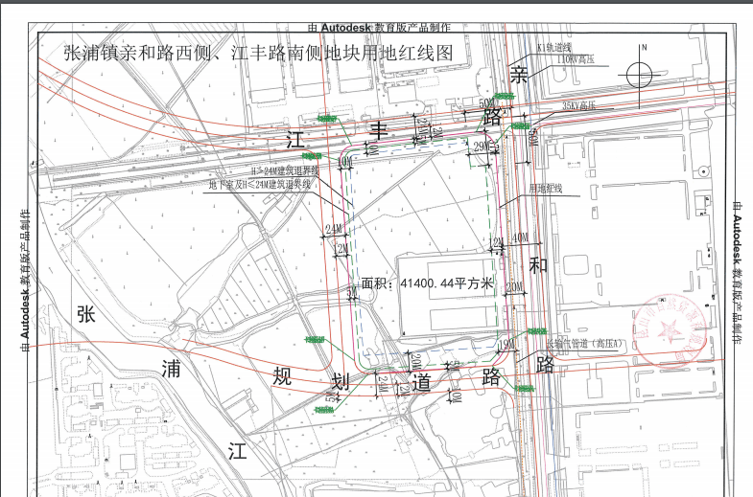Click the 丰 road name character
This screenshot has height=497, width=753.
pyautogui.click(x=380, y=129)
